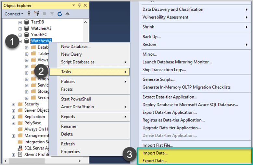Screen dimensions: 253x165
Task: Choose Start PowerShell
Action: [89, 99]
